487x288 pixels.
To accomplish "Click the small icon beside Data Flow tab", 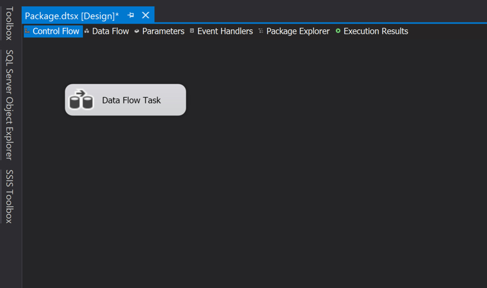I will [87, 31].
